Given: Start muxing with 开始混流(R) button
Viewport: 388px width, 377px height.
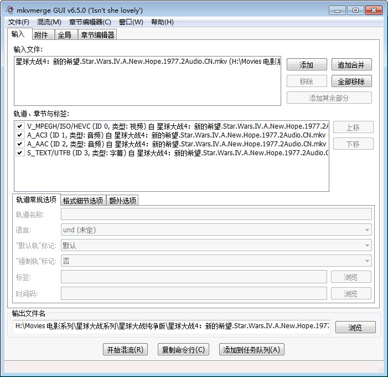Looking at the screenshot, I should [x=125, y=350].
